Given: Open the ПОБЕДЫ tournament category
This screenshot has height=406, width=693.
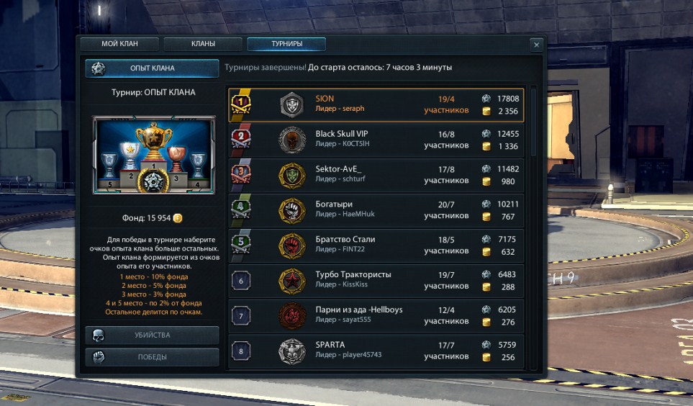Looking at the screenshot, I should pos(152,357).
